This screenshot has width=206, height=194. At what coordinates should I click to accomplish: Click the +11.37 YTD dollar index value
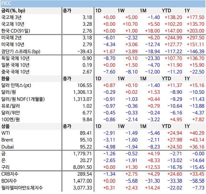point(175,85)
